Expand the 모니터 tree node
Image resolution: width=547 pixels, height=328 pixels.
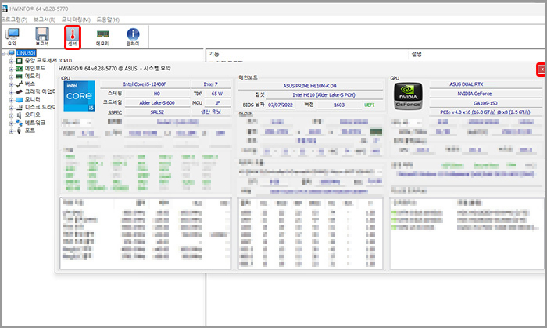click(x=11, y=100)
